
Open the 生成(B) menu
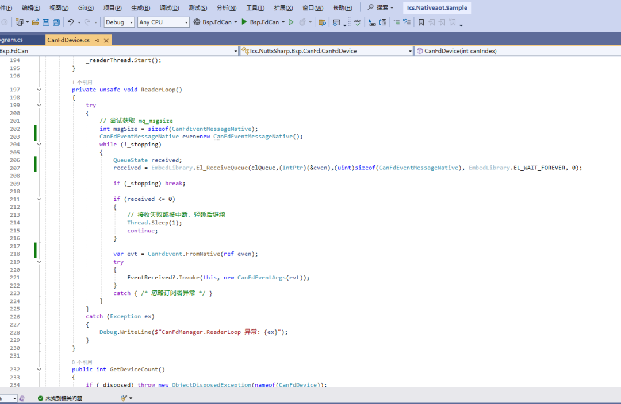(x=141, y=7)
